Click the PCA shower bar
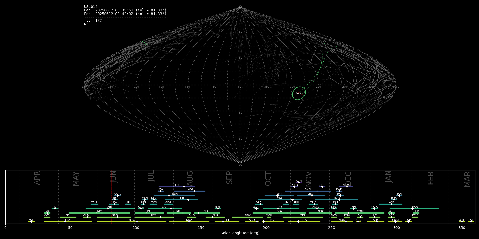This screenshot has width=479, height=239. pyautogui.click(x=154, y=217)
